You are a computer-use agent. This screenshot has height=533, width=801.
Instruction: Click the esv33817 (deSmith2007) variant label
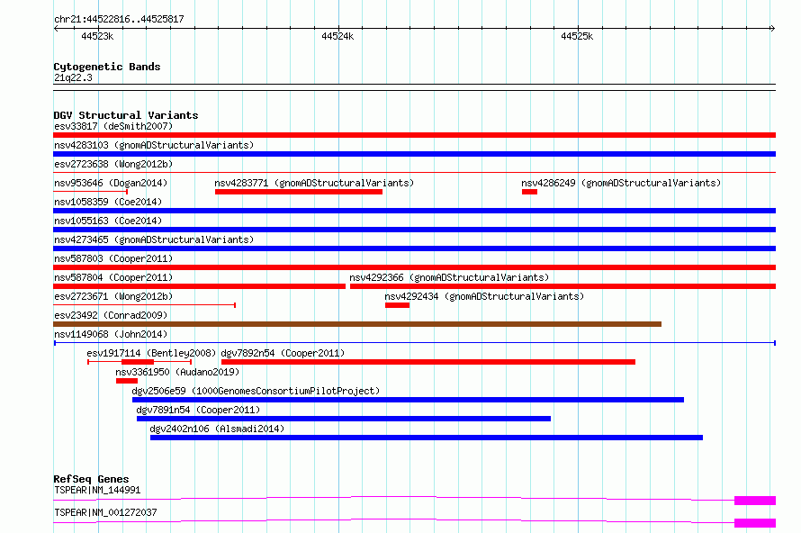(113, 126)
